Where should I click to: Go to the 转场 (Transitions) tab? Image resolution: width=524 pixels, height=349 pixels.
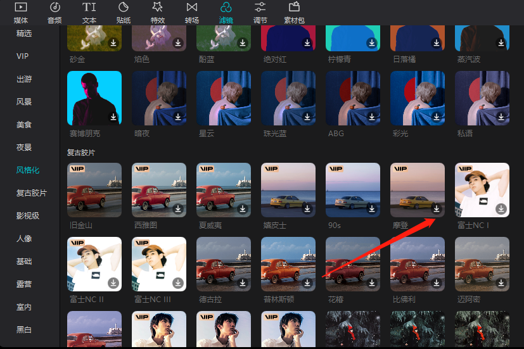(x=191, y=11)
